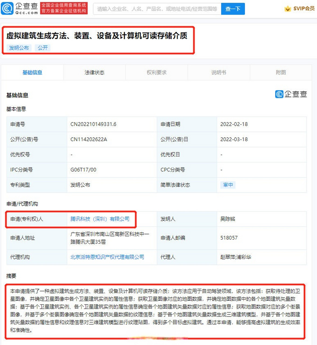Click the abstract paragraph text
317x345 pixels.
[x=155, y=310]
